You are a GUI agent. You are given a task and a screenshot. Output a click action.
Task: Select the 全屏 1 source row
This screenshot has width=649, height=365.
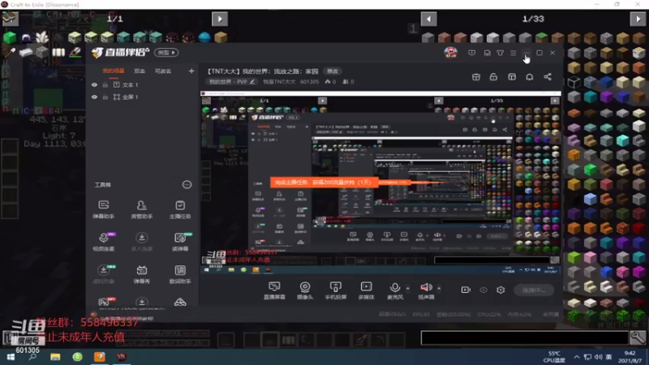click(x=143, y=97)
